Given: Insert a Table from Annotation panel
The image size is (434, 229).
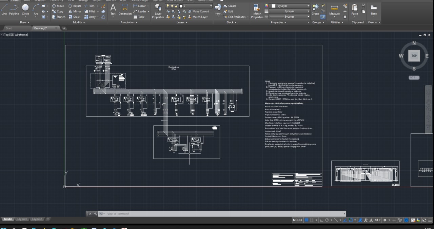Looking at the screenshot, I should 139,17.
